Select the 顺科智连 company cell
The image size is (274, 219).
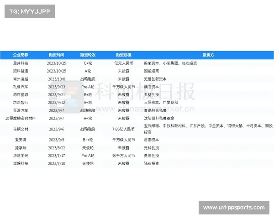point(21,71)
